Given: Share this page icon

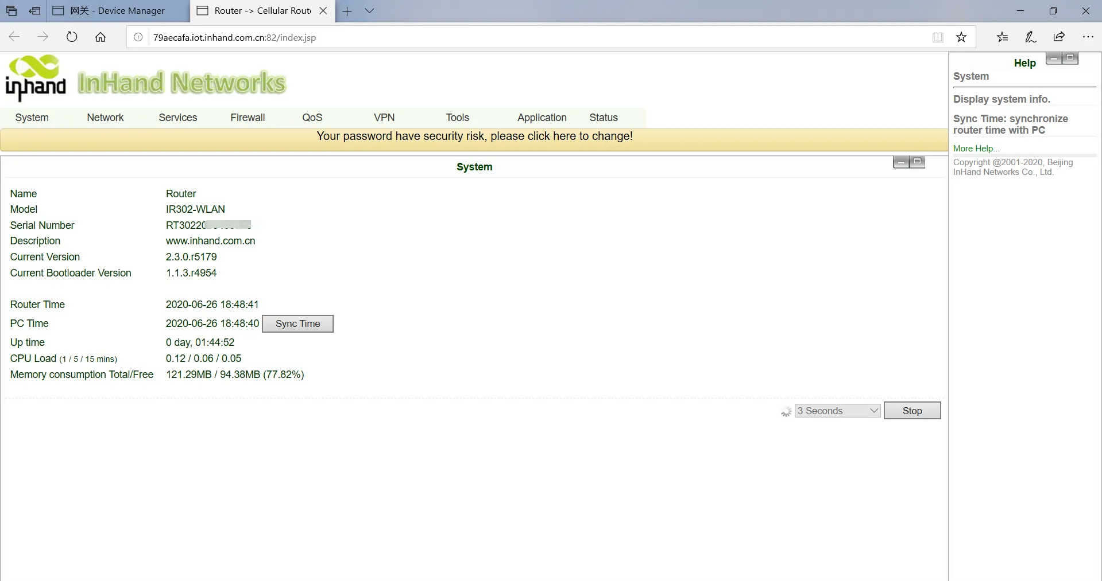Looking at the screenshot, I should click(1060, 37).
